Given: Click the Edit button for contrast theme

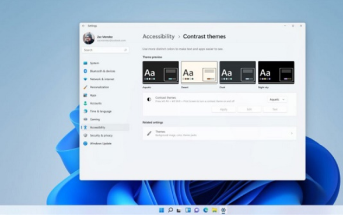Looking at the screenshot, I should click(249, 109).
